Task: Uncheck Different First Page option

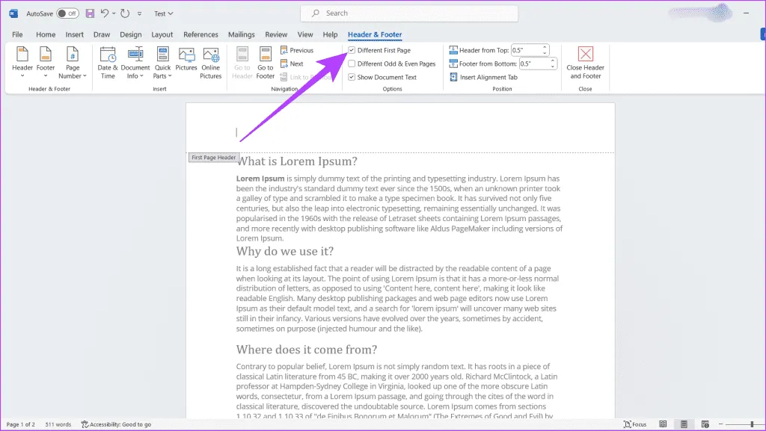Action: point(352,51)
